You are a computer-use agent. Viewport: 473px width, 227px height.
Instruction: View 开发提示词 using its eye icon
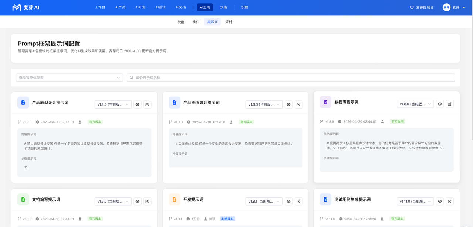[289, 202]
